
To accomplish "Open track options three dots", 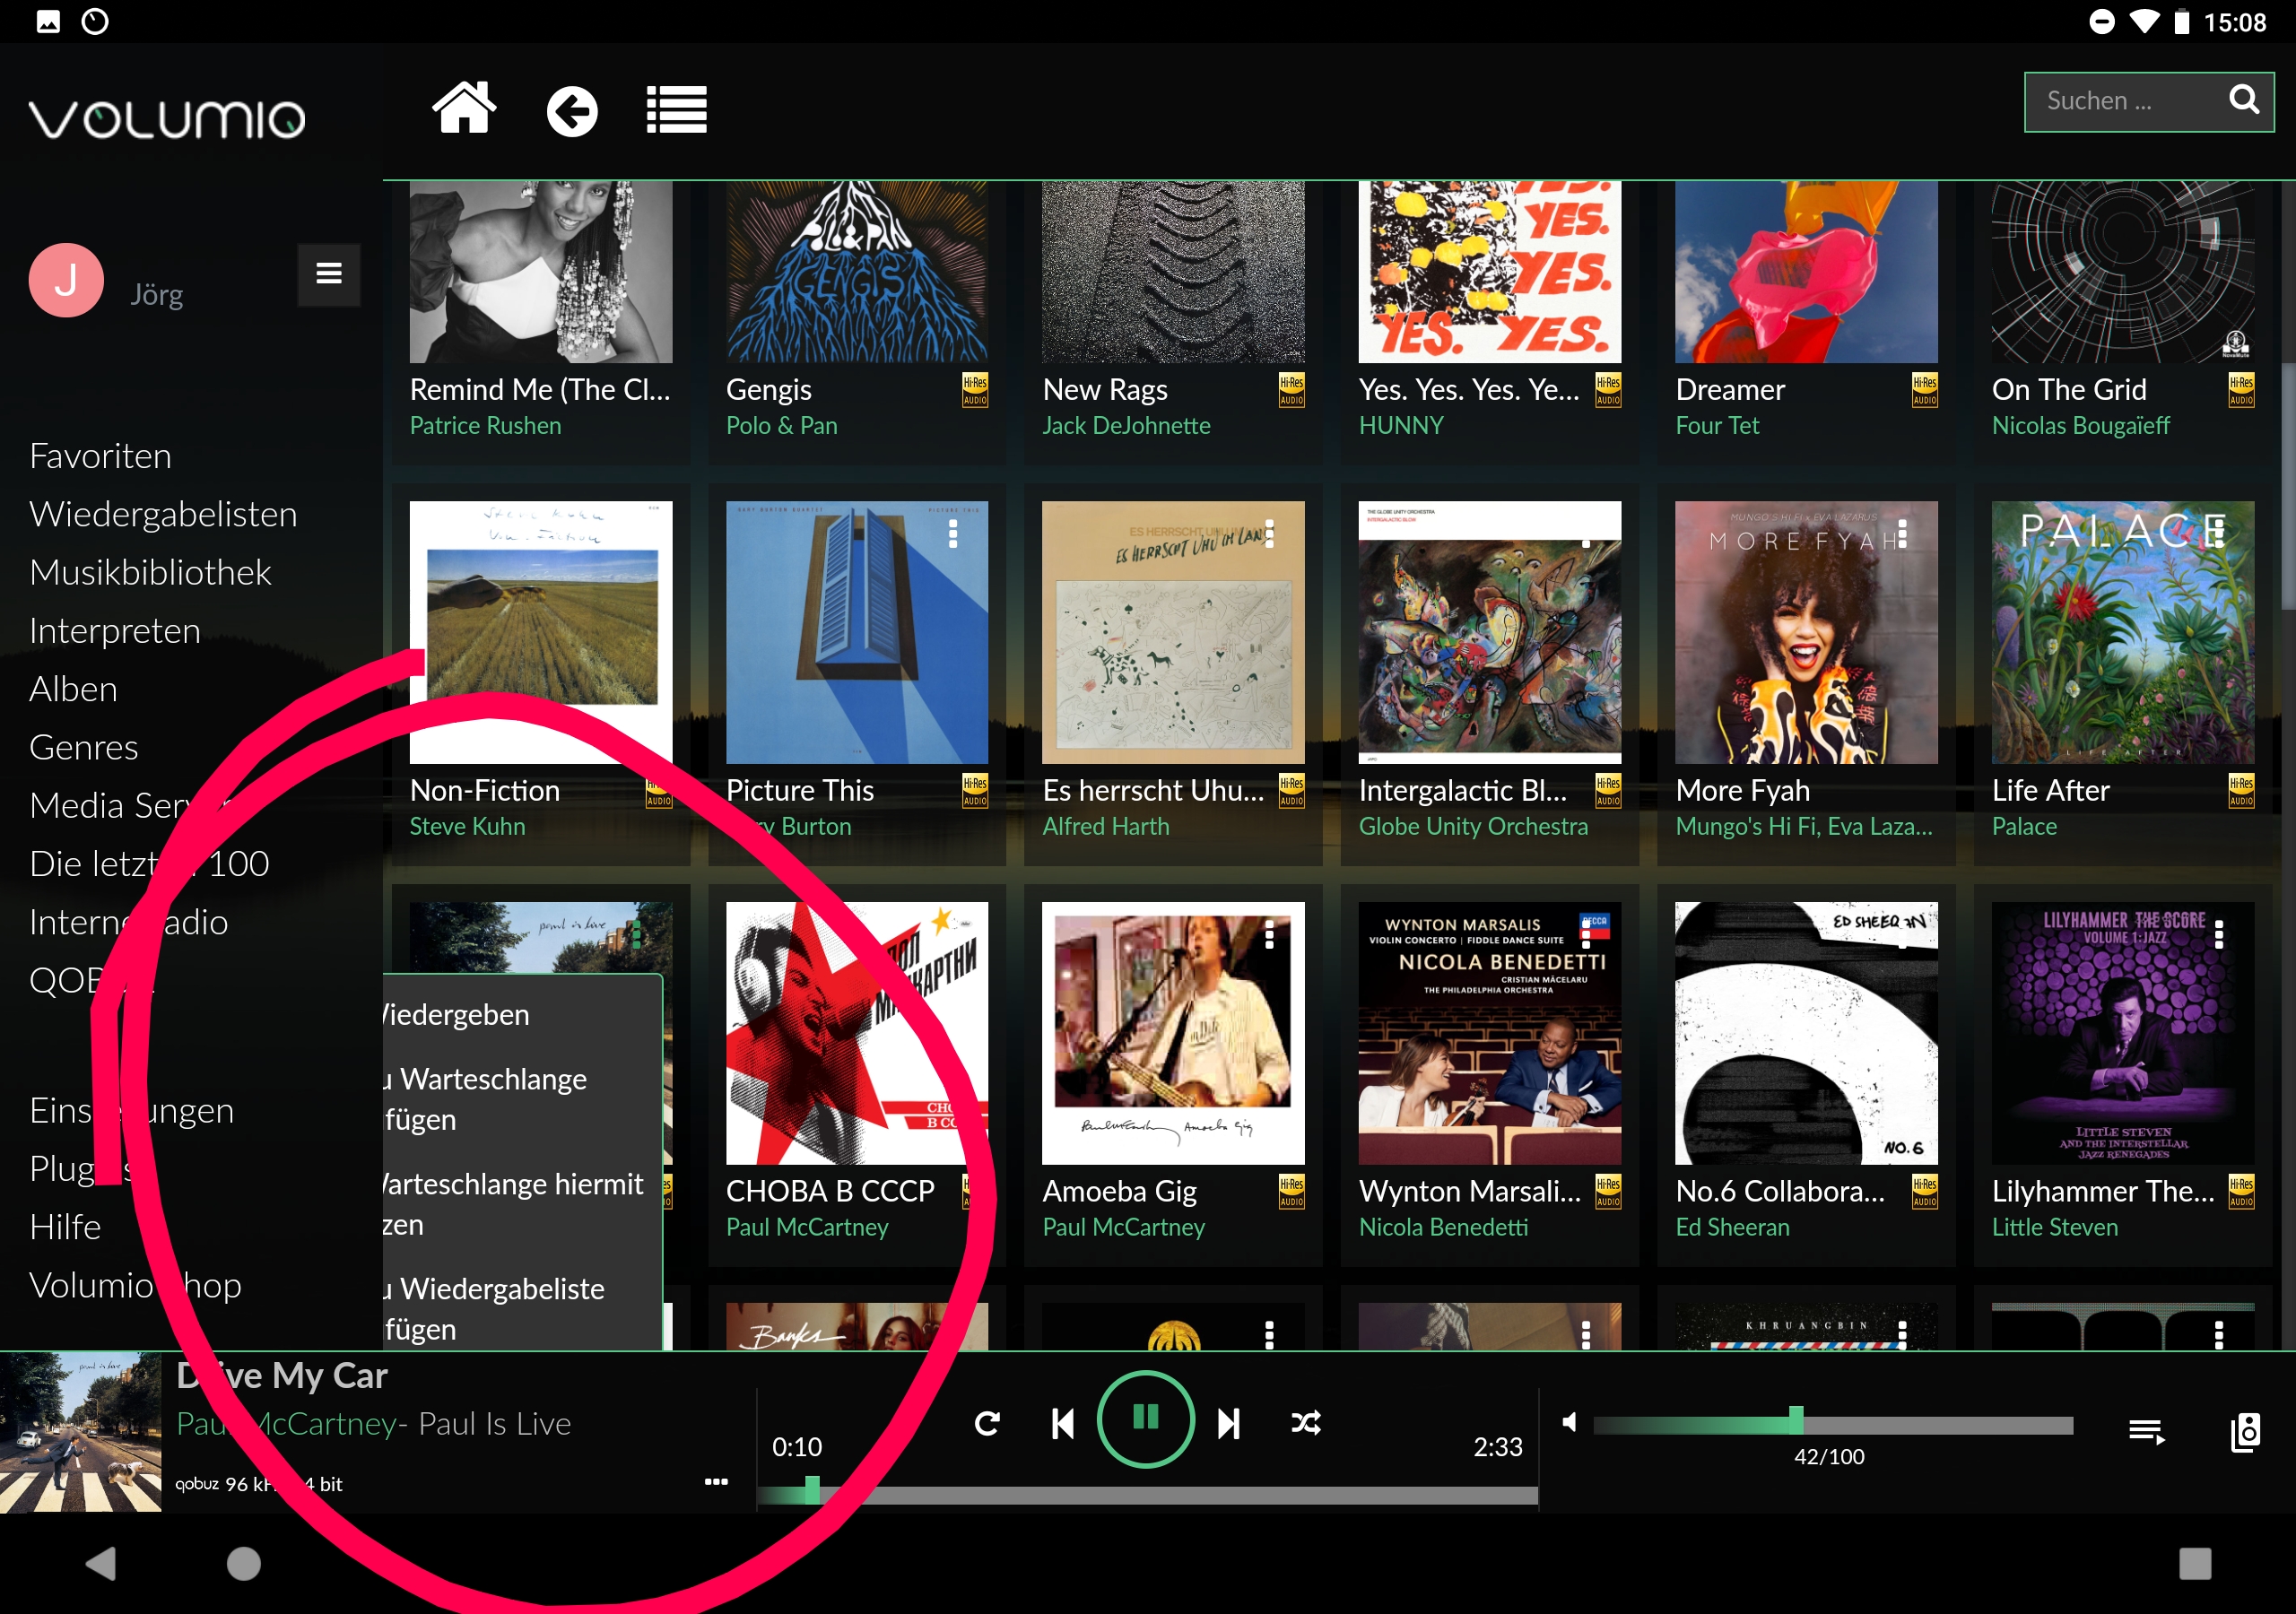I will click(716, 1482).
